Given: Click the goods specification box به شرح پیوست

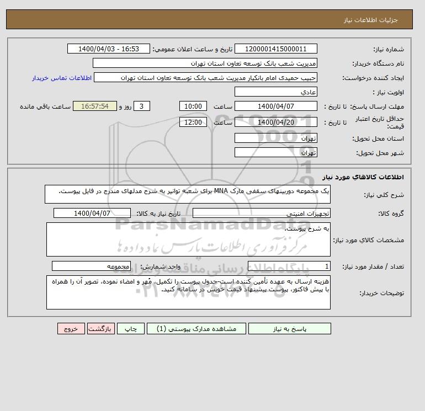Looking at the screenshot, I should pos(188,239).
